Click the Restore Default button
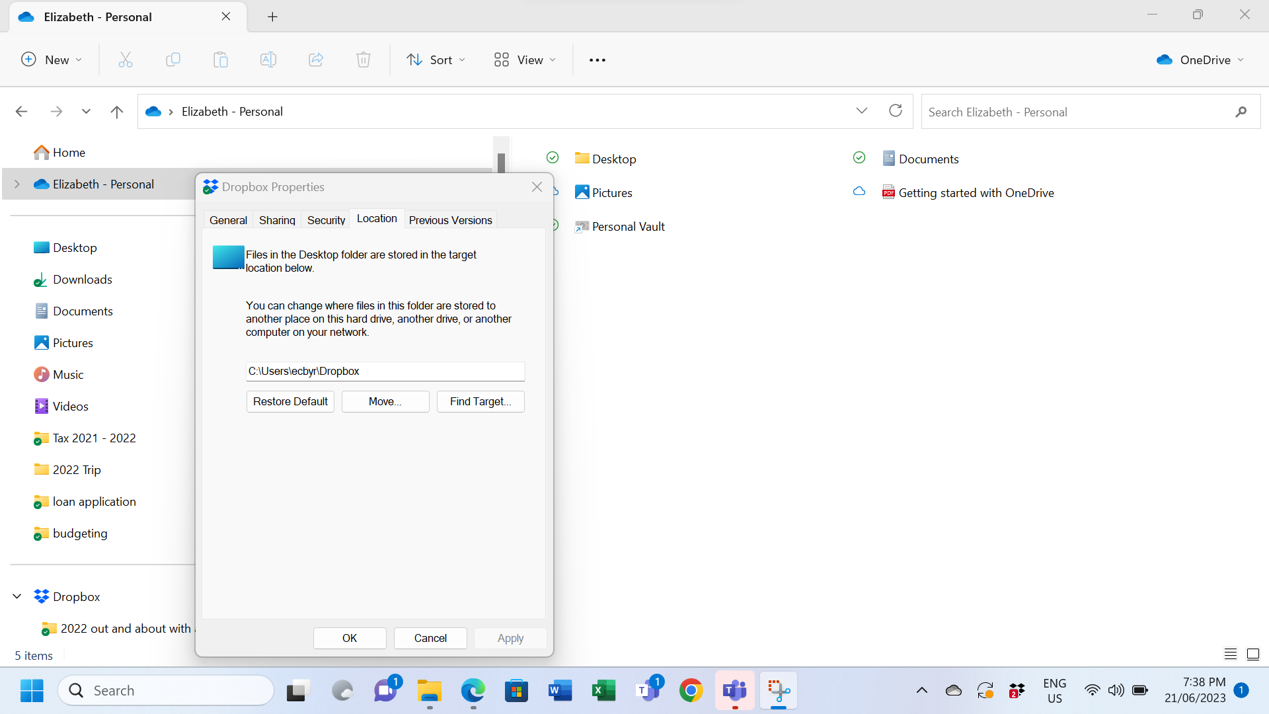 [290, 402]
